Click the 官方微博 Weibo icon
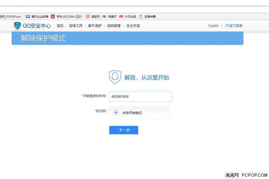 point(227,26)
